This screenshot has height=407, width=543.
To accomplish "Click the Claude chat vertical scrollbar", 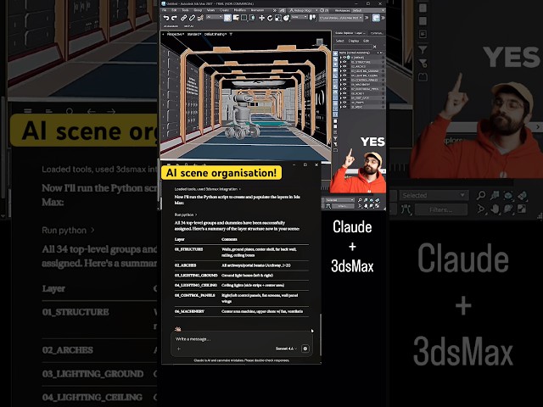I will click(321, 334).
